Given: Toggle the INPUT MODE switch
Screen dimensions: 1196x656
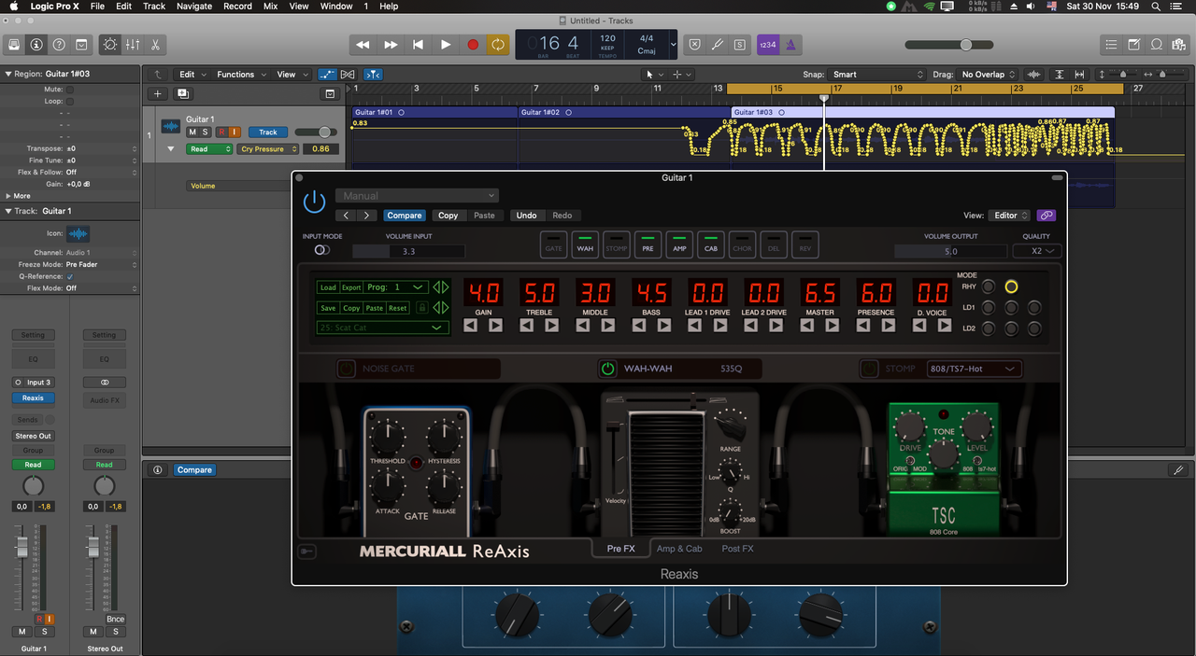Looking at the screenshot, I should point(321,250).
